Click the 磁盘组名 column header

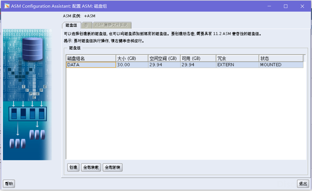tap(91, 58)
